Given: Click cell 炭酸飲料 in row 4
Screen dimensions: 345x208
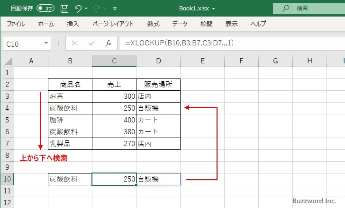Looking at the screenshot, I should tap(70, 108).
